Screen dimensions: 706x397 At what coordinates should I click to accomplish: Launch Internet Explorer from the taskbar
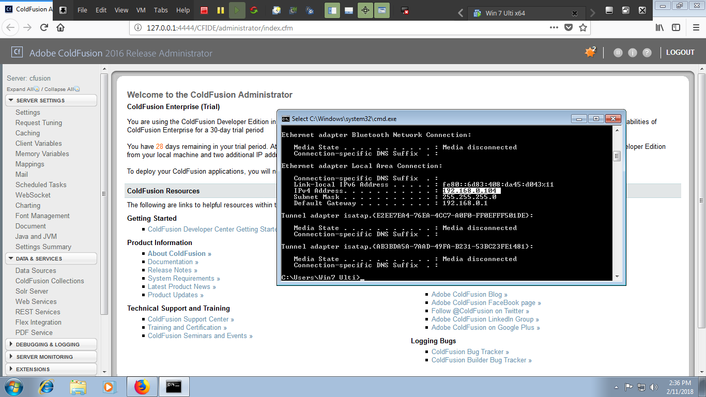(x=47, y=387)
